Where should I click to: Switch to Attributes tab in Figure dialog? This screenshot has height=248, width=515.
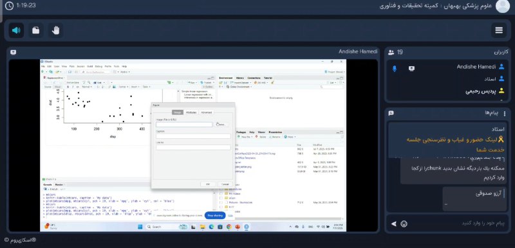(x=191, y=112)
